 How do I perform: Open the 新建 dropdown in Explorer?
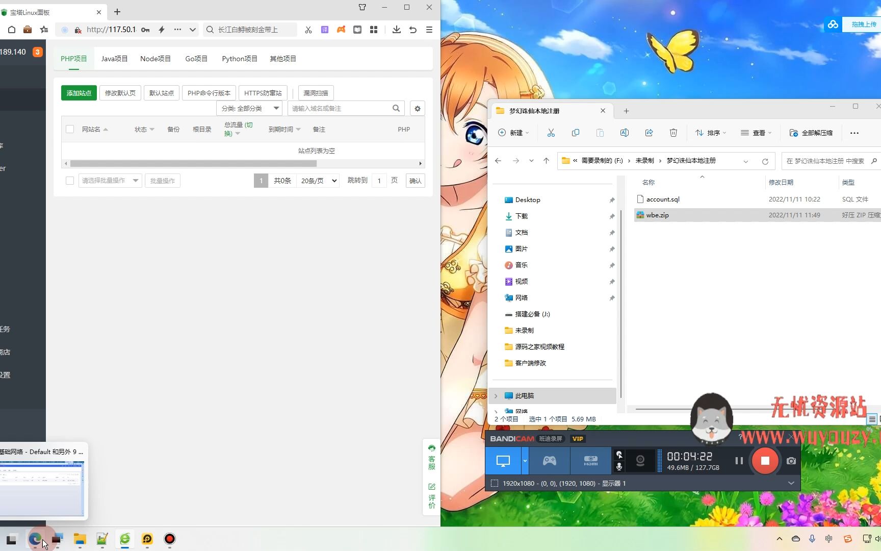click(x=513, y=133)
